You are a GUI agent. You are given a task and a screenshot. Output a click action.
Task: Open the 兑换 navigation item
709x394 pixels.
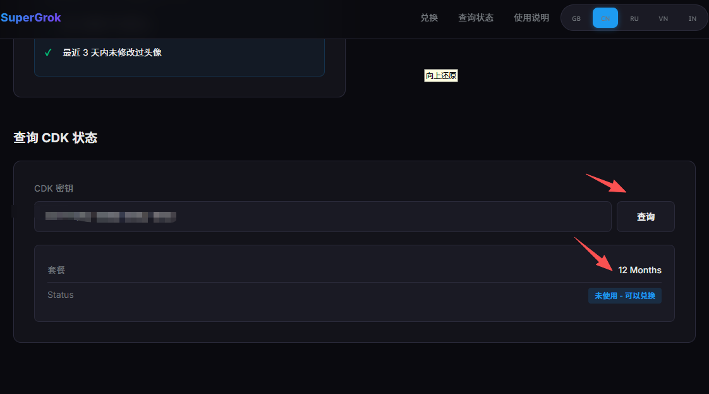[429, 18]
